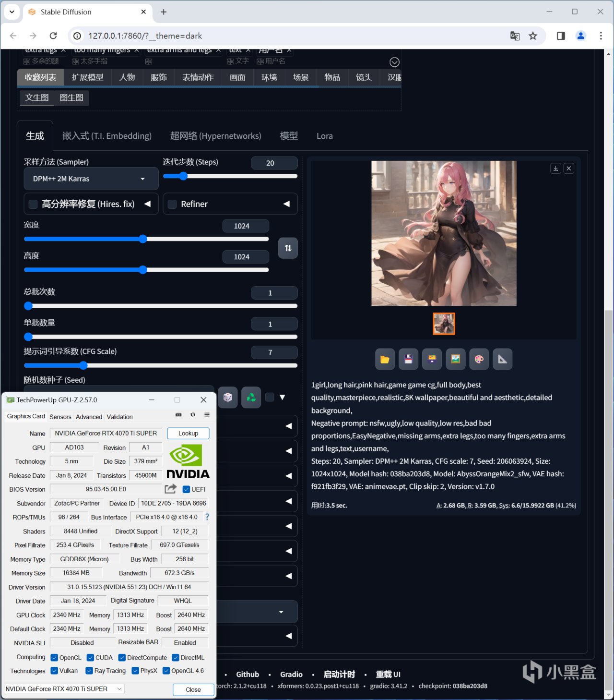Screen dimensions: 614x700
Task: Send image to extras via ruler icon
Action: (x=503, y=359)
